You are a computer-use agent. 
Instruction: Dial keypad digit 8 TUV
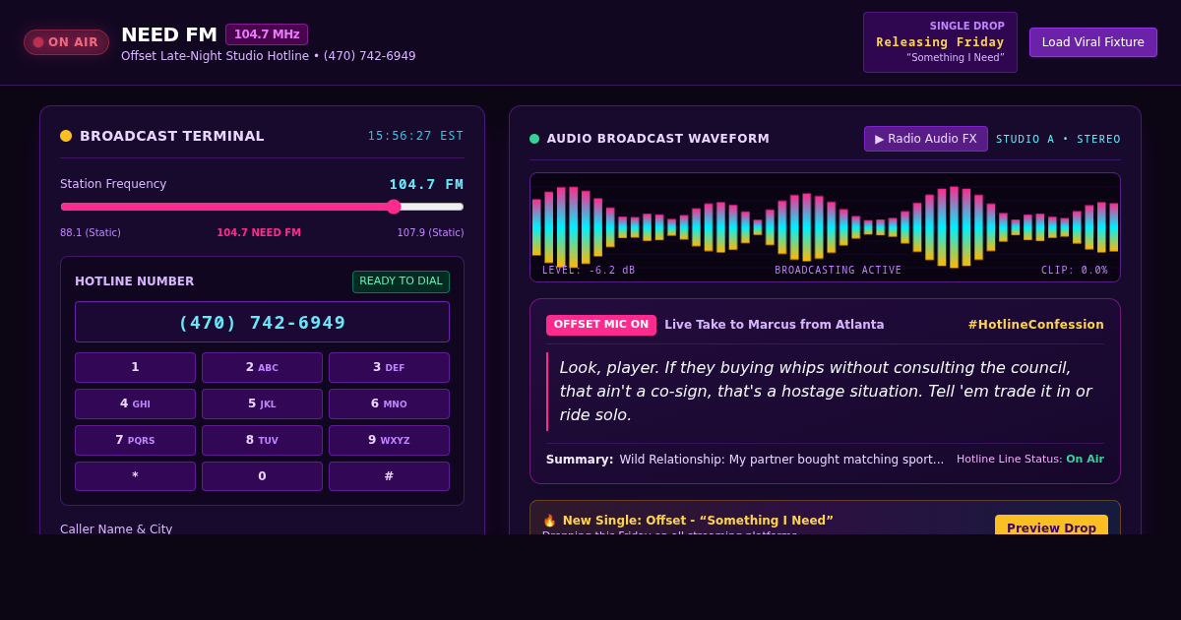(262, 440)
